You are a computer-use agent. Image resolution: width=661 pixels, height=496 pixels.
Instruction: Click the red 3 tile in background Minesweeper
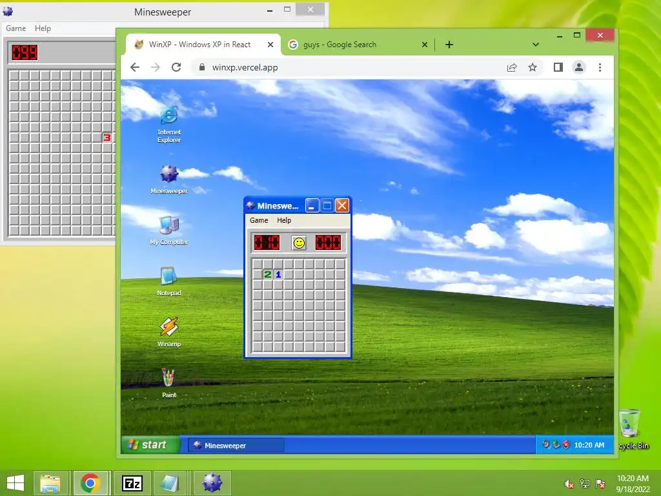[107, 138]
